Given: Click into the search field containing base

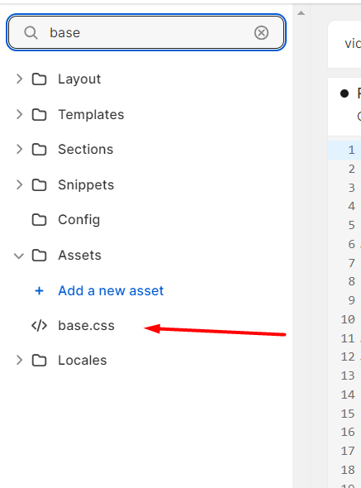Looking at the screenshot, I should [146, 32].
